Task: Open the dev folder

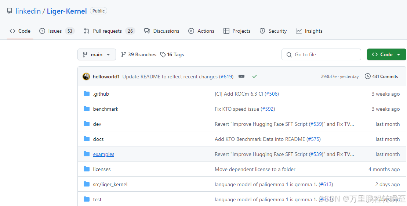Action: 97,124
